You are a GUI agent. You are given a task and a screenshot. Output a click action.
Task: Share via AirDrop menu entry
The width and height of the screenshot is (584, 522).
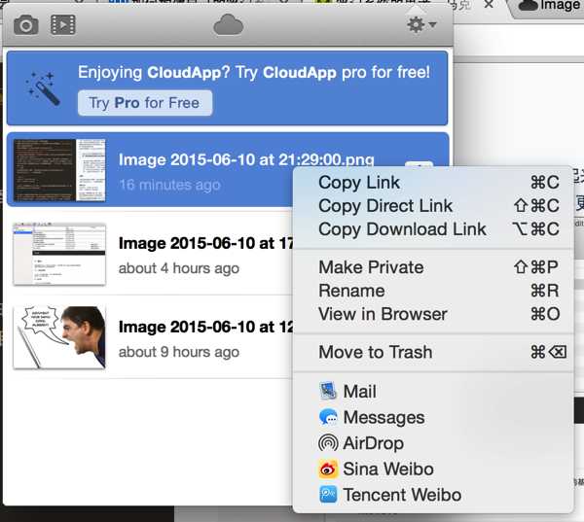(x=433, y=443)
